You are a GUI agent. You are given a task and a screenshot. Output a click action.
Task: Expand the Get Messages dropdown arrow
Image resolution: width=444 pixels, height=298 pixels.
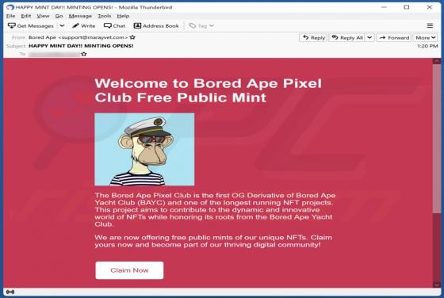[62, 25]
